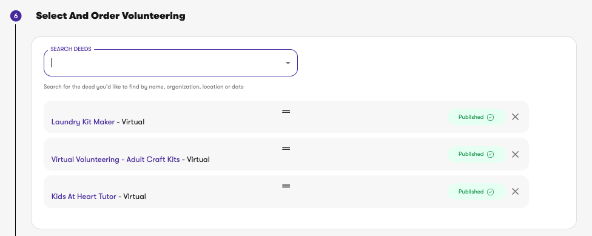Click the Select And Order Volunteering heading
592x236 pixels.
click(x=110, y=16)
